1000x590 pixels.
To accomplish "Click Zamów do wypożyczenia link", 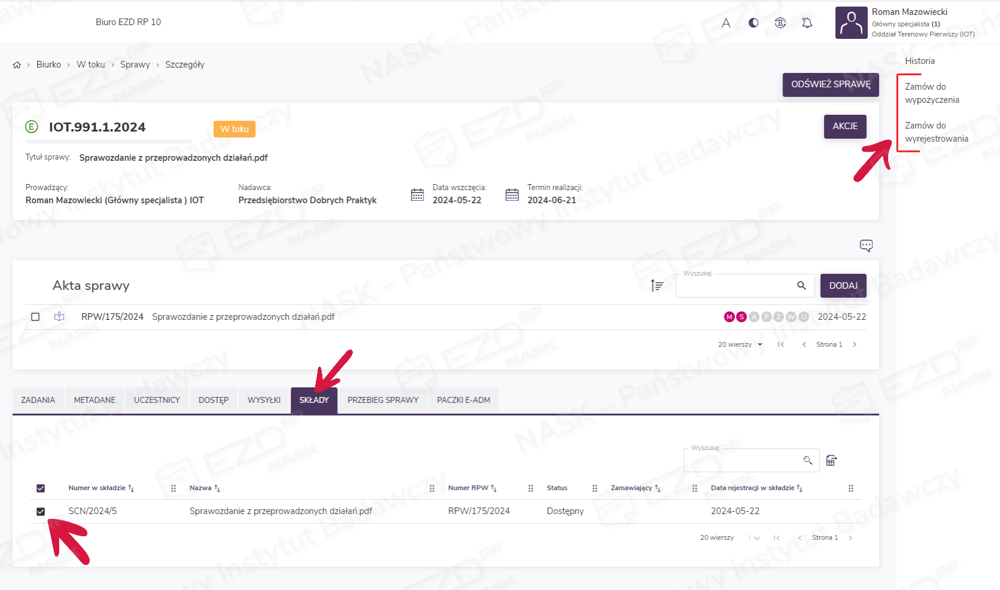I will [931, 93].
